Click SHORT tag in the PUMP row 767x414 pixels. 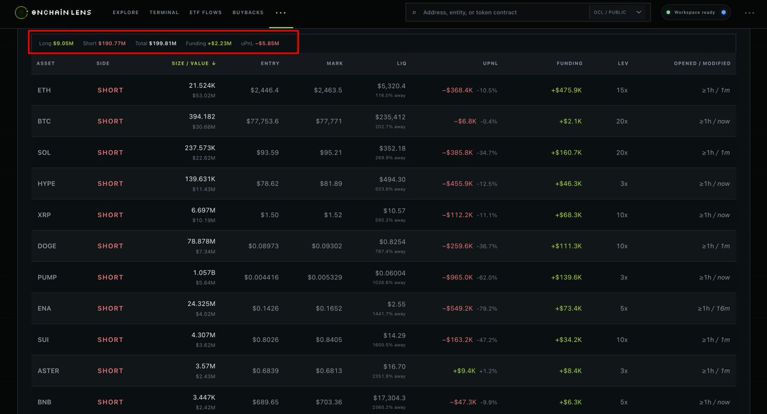111,277
